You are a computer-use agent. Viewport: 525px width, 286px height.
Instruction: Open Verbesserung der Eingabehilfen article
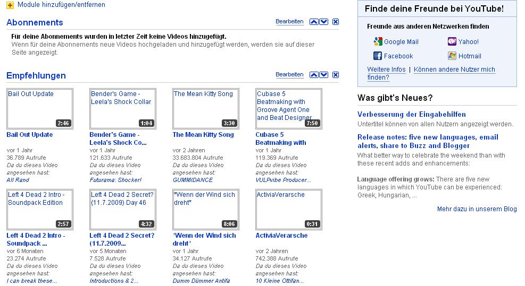click(412, 114)
